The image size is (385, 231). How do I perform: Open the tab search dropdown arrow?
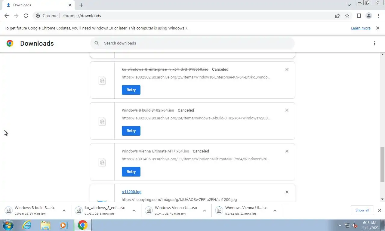349,5
